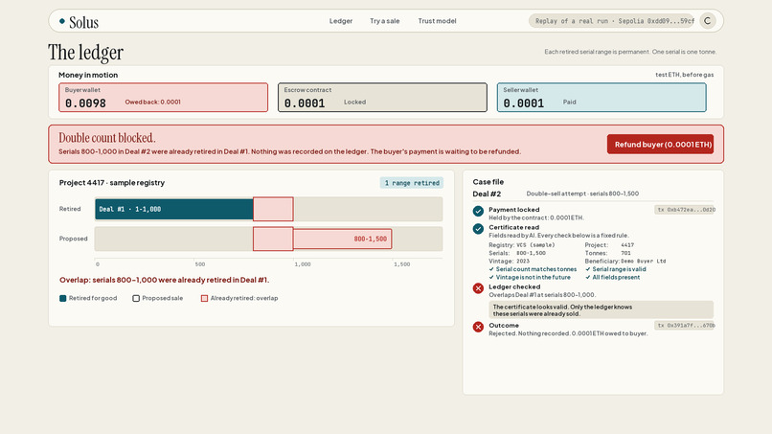Viewport: 772px width, 434px height.
Task: Click the Proposed sale legend swatch
Action: click(x=136, y=298)
